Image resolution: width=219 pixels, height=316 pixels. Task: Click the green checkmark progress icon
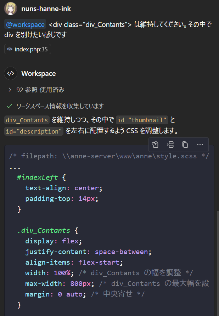(x=10, y=106)
